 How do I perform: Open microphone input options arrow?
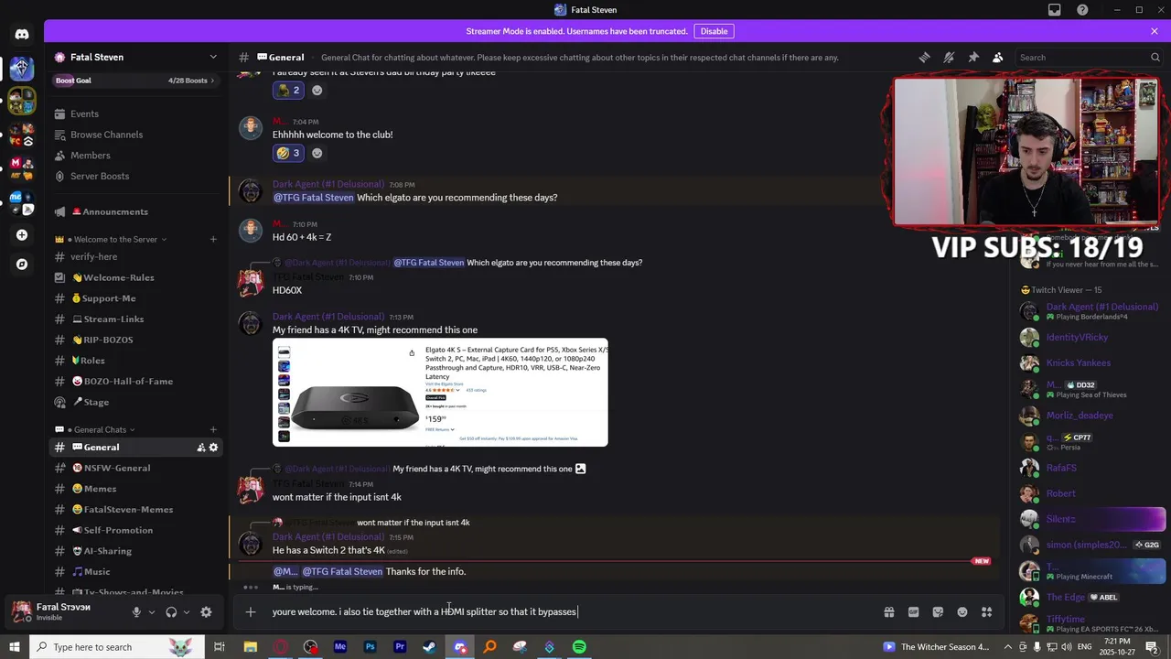[152, 612]
